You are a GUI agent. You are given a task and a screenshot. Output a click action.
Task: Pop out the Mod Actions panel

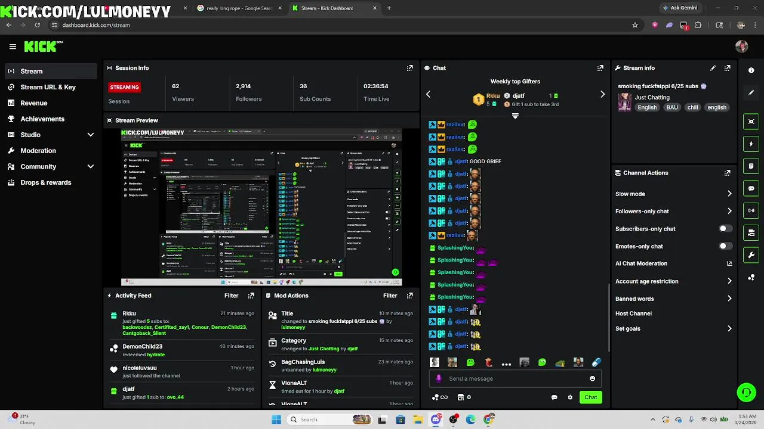point(409,296)
